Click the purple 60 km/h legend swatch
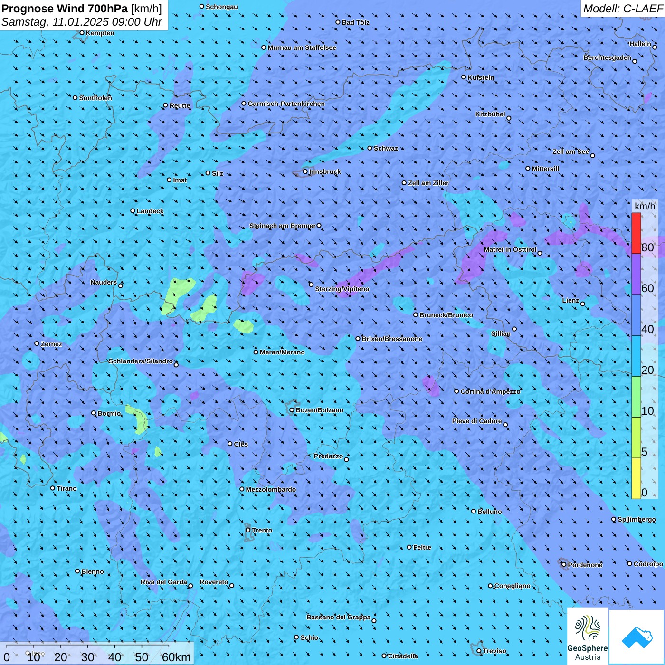The width and height of the screenshot is (665, 665). coord(636,274)
